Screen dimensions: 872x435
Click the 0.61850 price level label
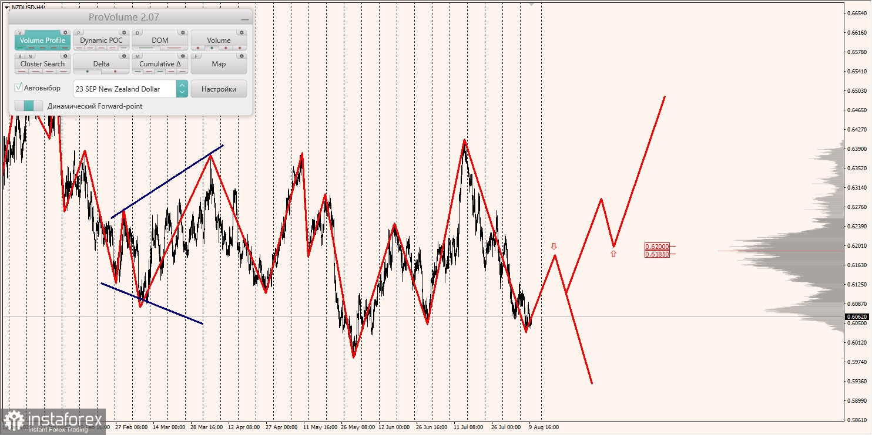point(657,254)
